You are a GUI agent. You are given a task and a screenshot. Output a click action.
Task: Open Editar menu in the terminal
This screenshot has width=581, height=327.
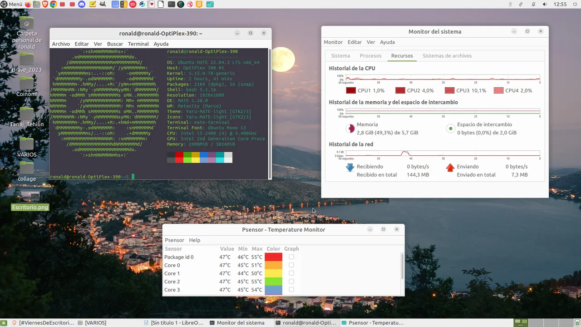[82, 44]
